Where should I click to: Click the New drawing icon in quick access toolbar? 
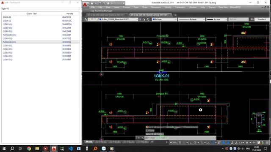pyautogui.click(x=92, y=3)
